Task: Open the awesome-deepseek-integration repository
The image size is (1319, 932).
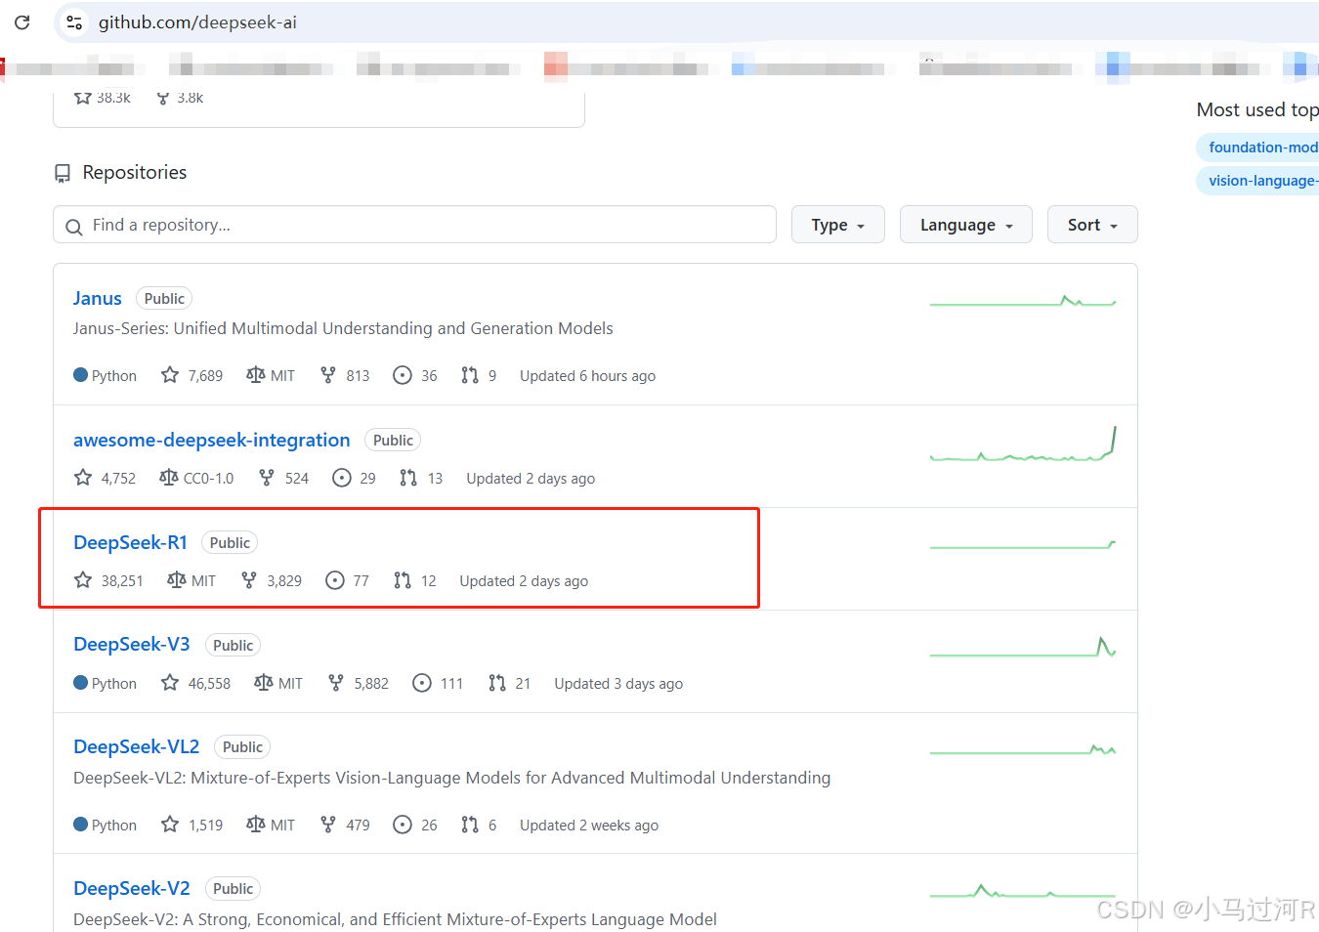Action: pos(212,440)
